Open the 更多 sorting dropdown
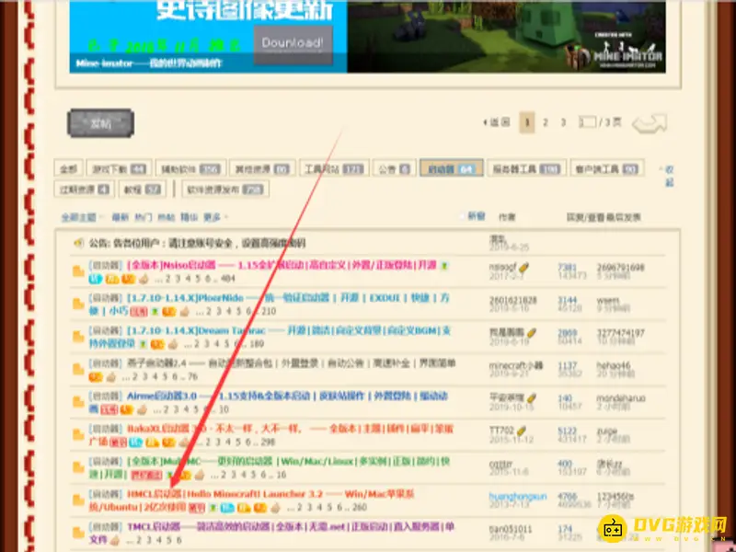Screen dimensions: 736x552 click(x=213, y=217)
